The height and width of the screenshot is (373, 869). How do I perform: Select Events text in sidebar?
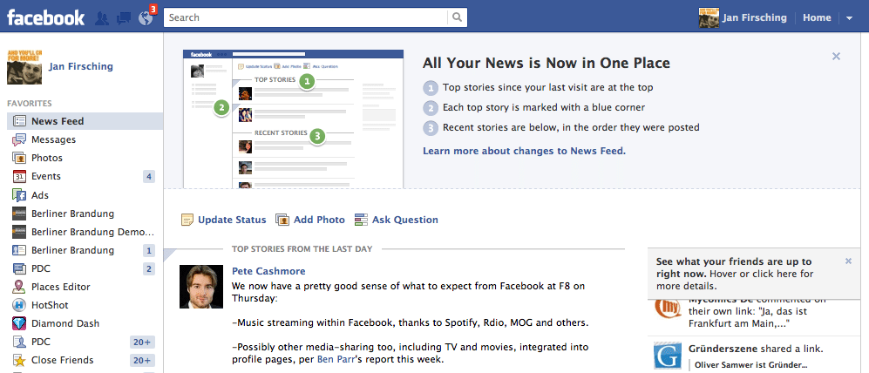tap(46, 176)
